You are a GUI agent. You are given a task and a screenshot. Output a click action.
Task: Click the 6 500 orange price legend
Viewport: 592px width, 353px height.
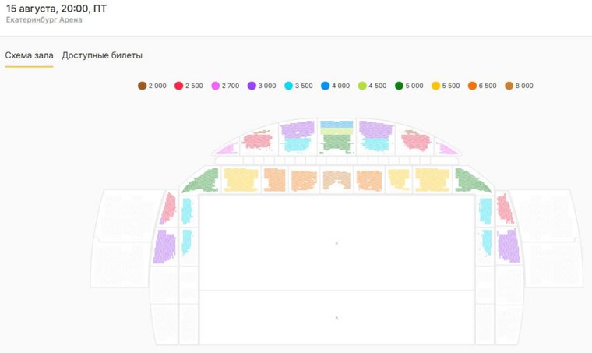[472, 86]
